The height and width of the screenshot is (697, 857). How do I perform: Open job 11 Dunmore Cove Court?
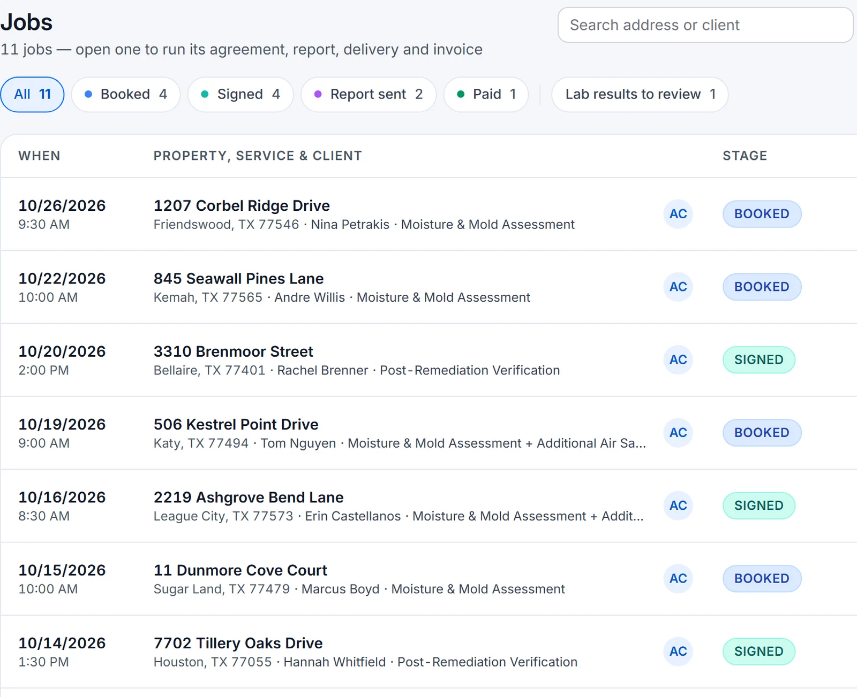[240, 571]
